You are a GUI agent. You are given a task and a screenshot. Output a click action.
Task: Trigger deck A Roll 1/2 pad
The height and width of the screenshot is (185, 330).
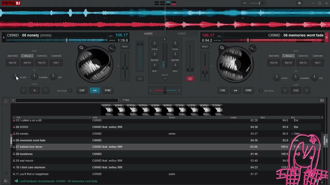pos(42,63)
